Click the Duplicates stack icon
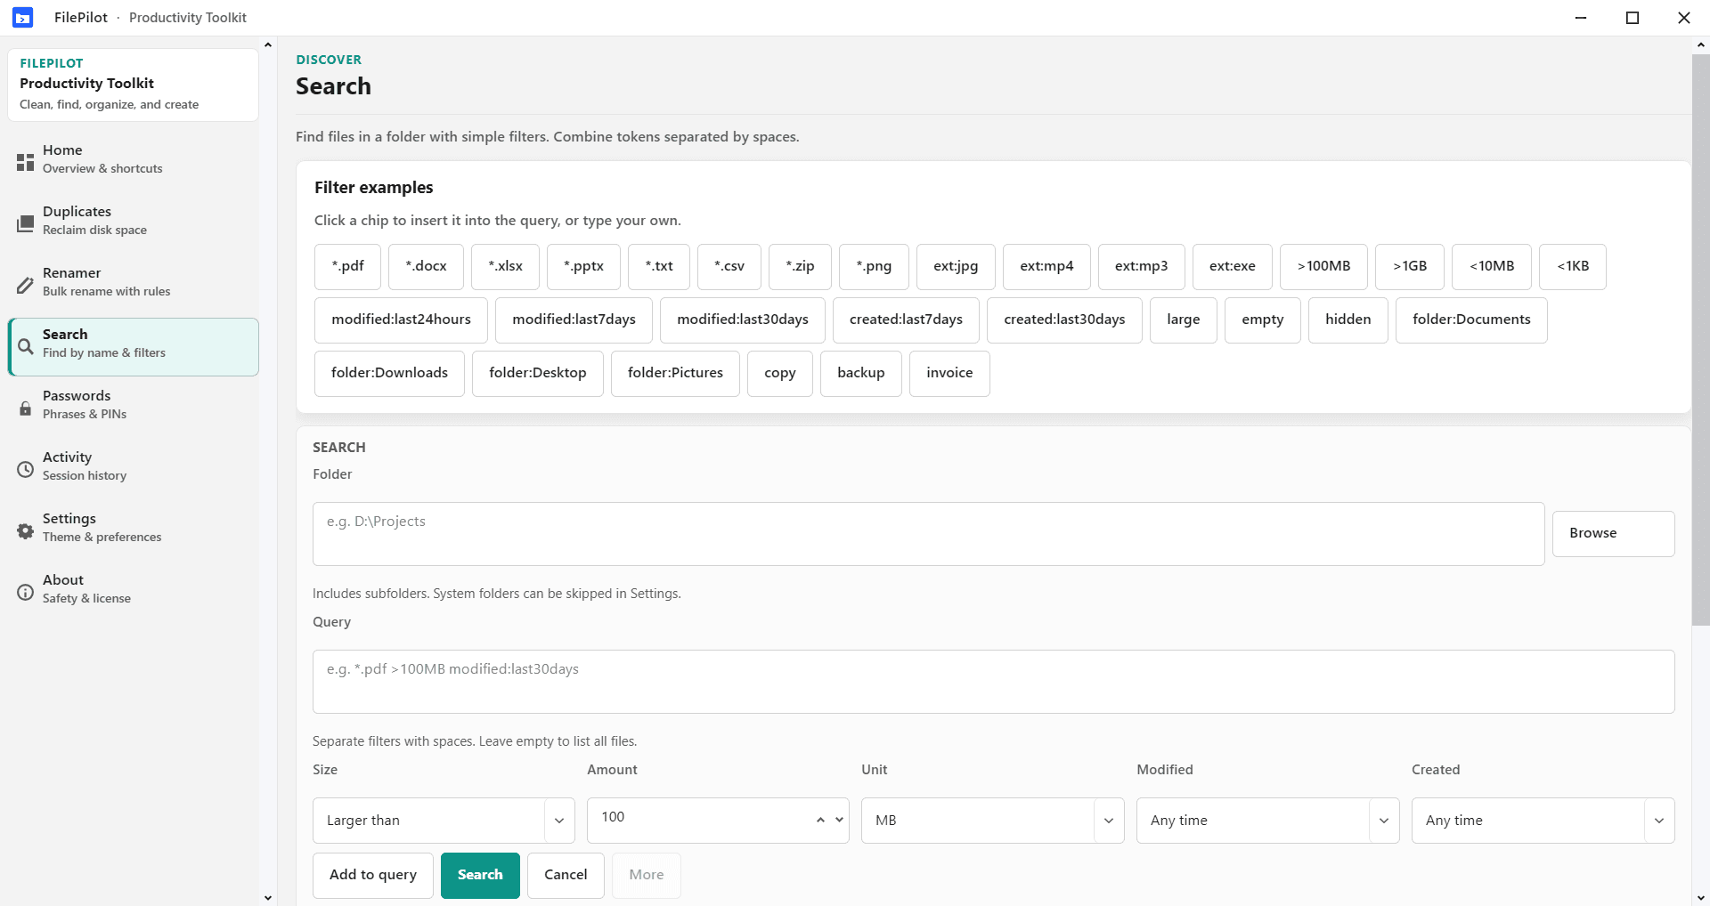The width and height of the screenshot is (1710, 906). [25, 223]
